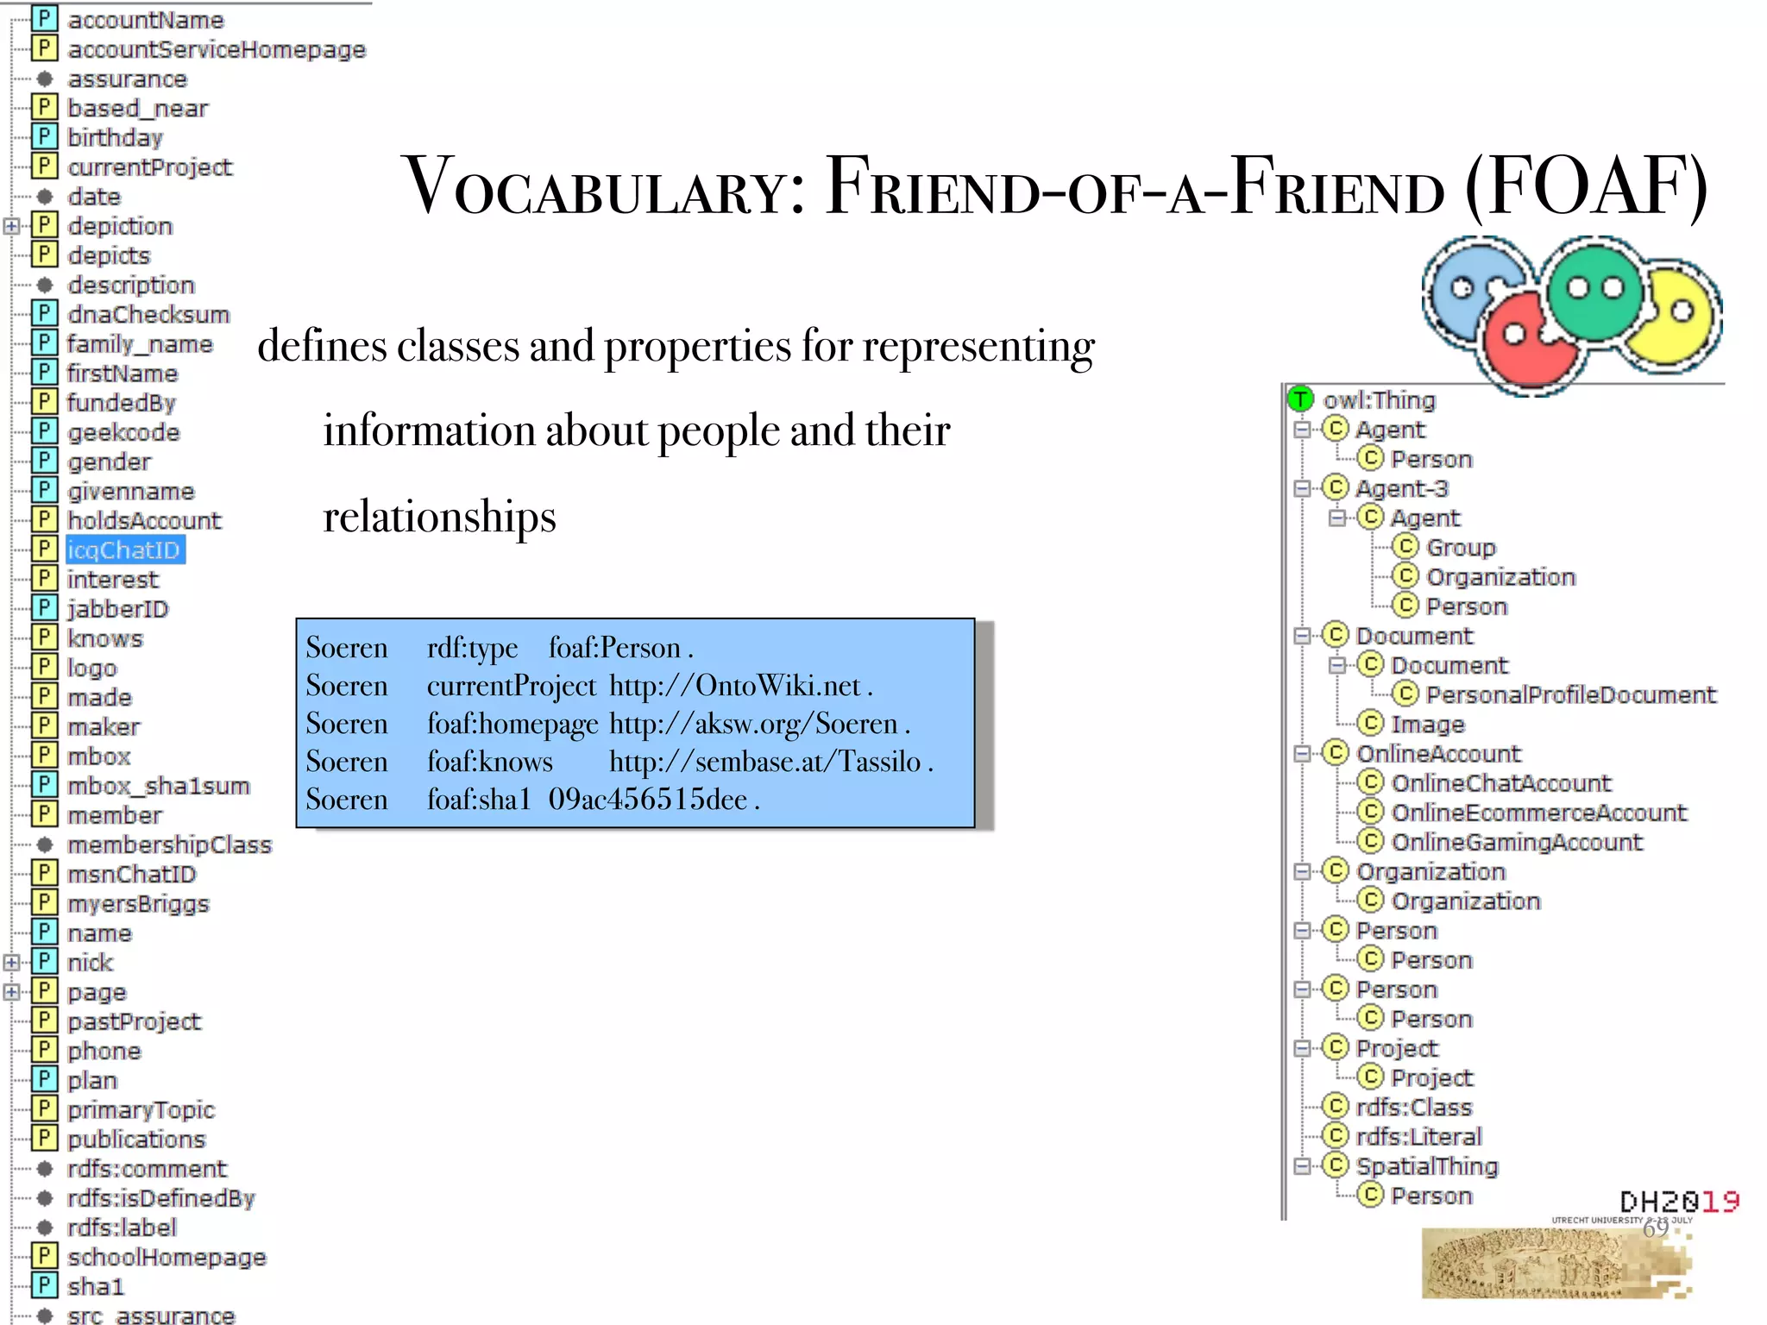Click the class icon beside Image
The image size is (1767, 1325).
pyautogui.click(x=1370, y=723)
